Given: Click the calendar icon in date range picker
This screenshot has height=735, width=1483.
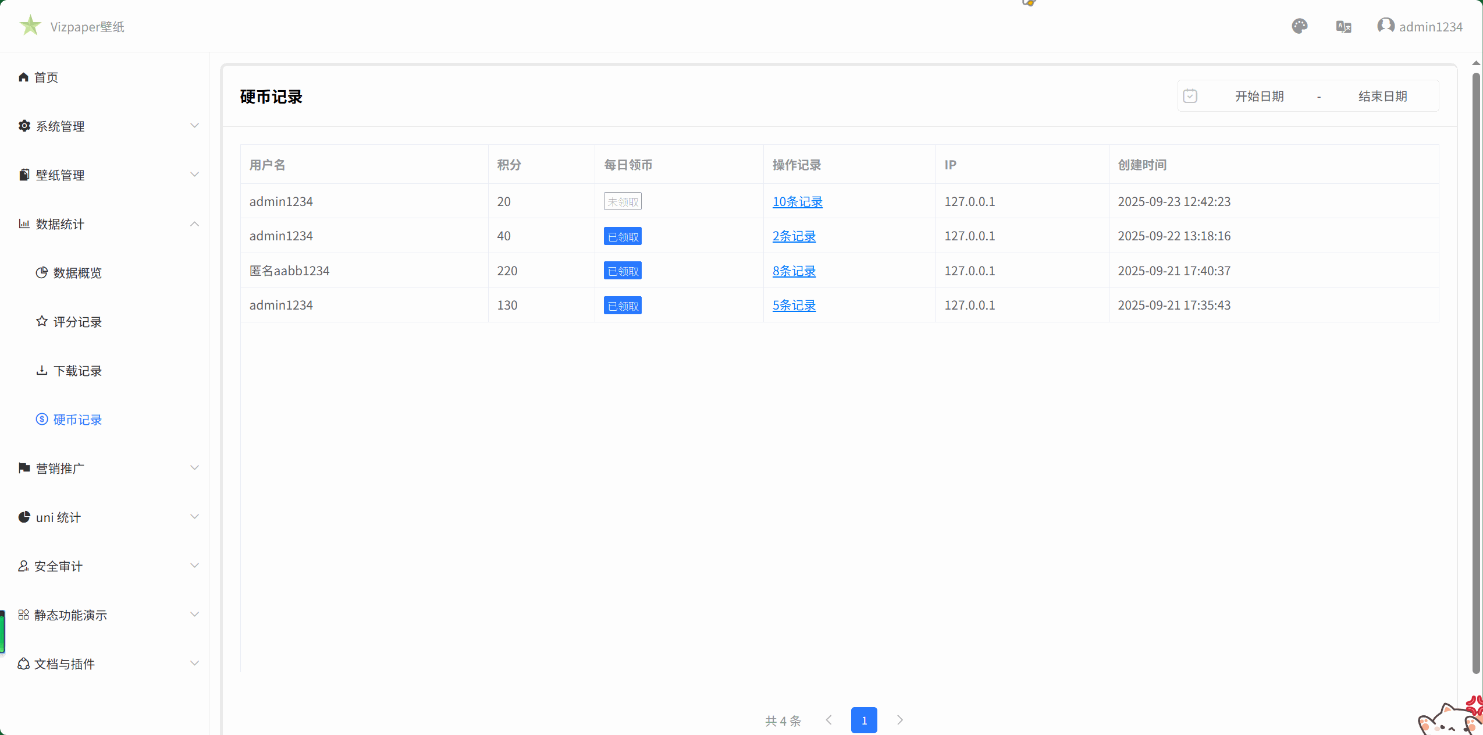Looking at the screenshot, I should [x=1190, y=96].
